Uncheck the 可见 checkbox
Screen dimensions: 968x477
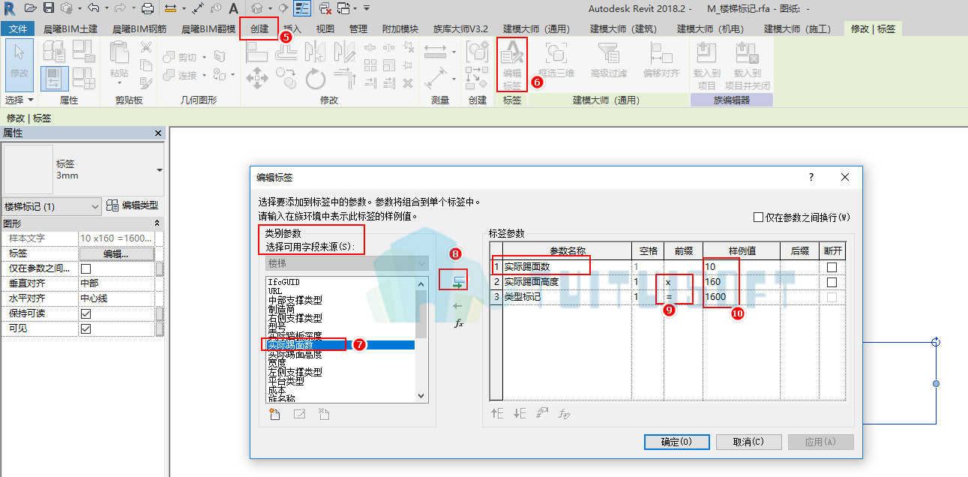[x=85, y=328]
